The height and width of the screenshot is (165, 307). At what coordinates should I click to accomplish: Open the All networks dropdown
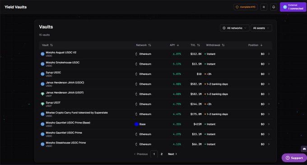coord(235,28)
